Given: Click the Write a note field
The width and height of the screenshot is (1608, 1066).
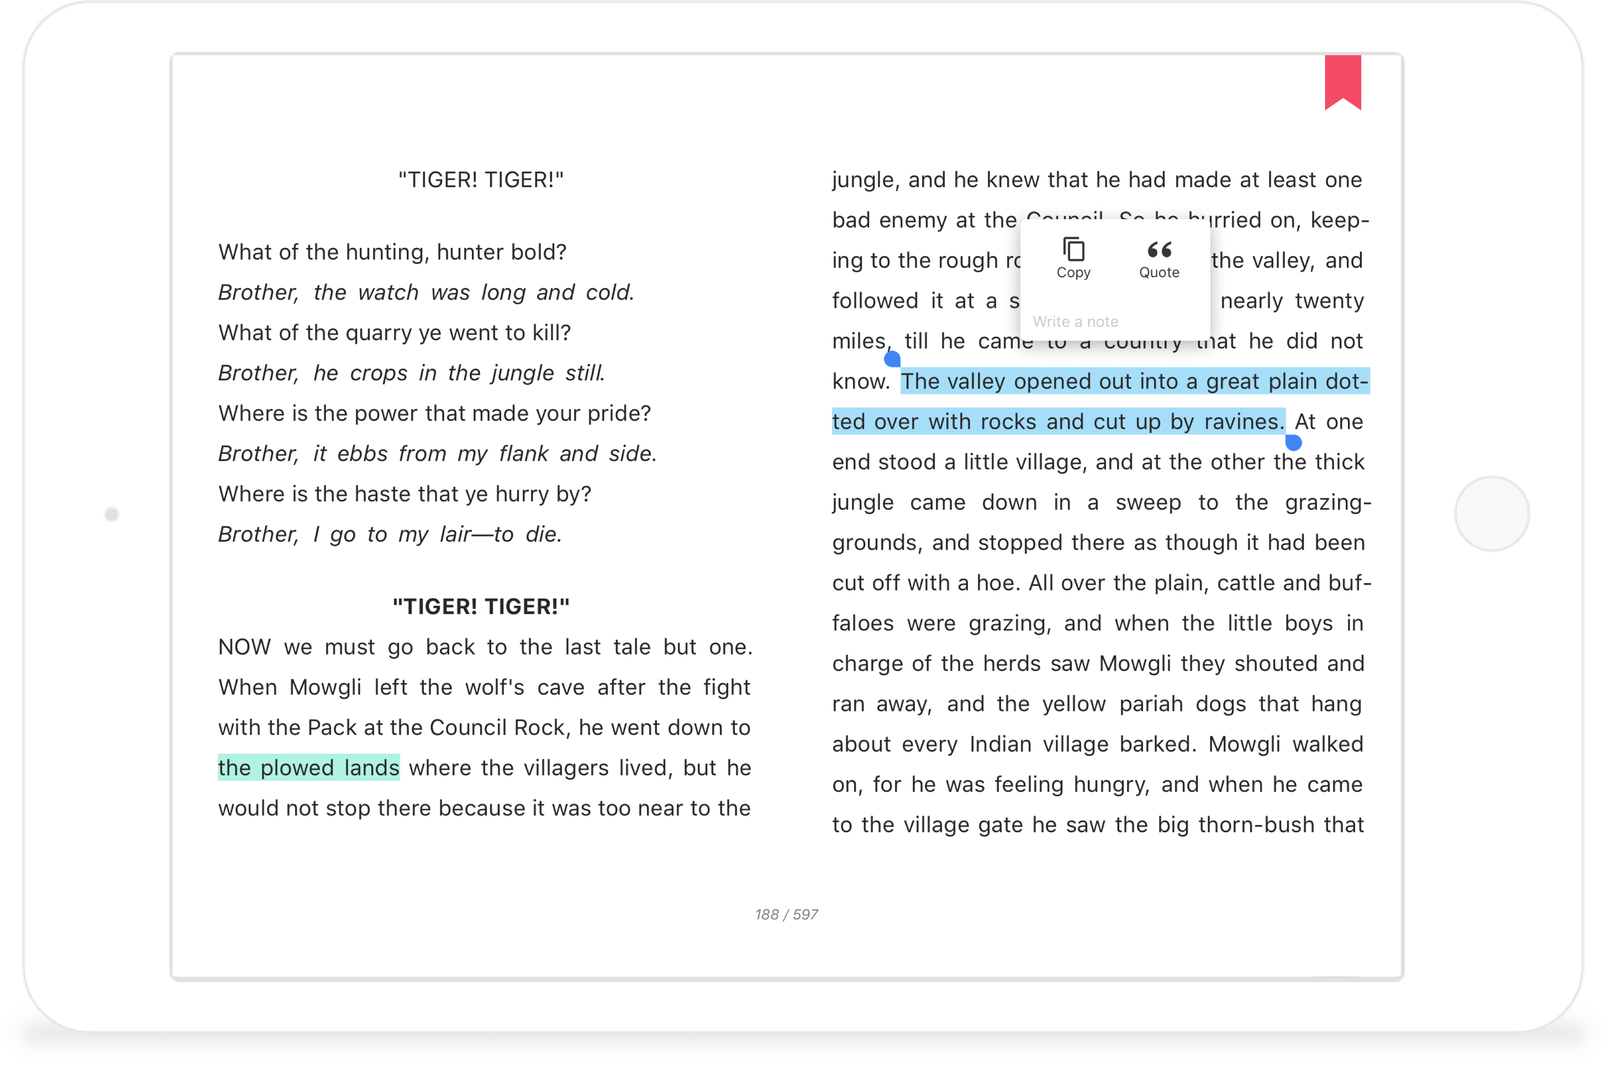Looking at the screenshot, I should tap(1115, 322).
